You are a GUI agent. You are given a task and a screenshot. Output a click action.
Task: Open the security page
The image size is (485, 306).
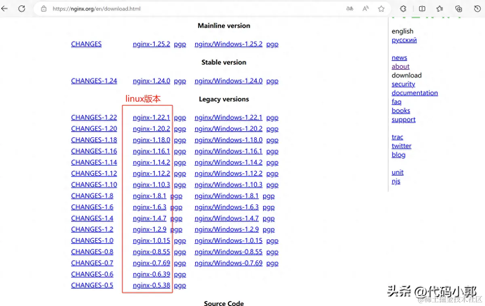[x=403, y=84]
